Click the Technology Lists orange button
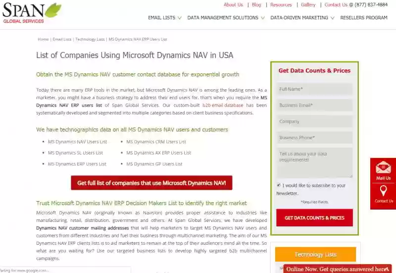Viewport: 396px width, 273px height. pyautogui.click(x=315, y=254)
